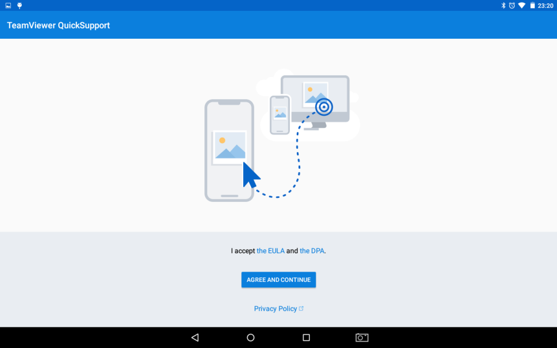
Task: Tap the Wi-Fi signal status icon
Action: (x=522, y=5)
